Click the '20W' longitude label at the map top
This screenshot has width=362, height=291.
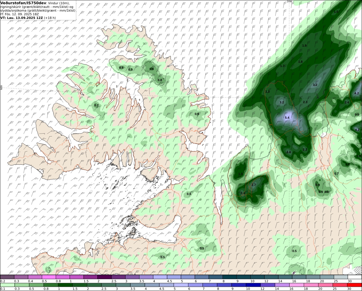tap(289, 1)
